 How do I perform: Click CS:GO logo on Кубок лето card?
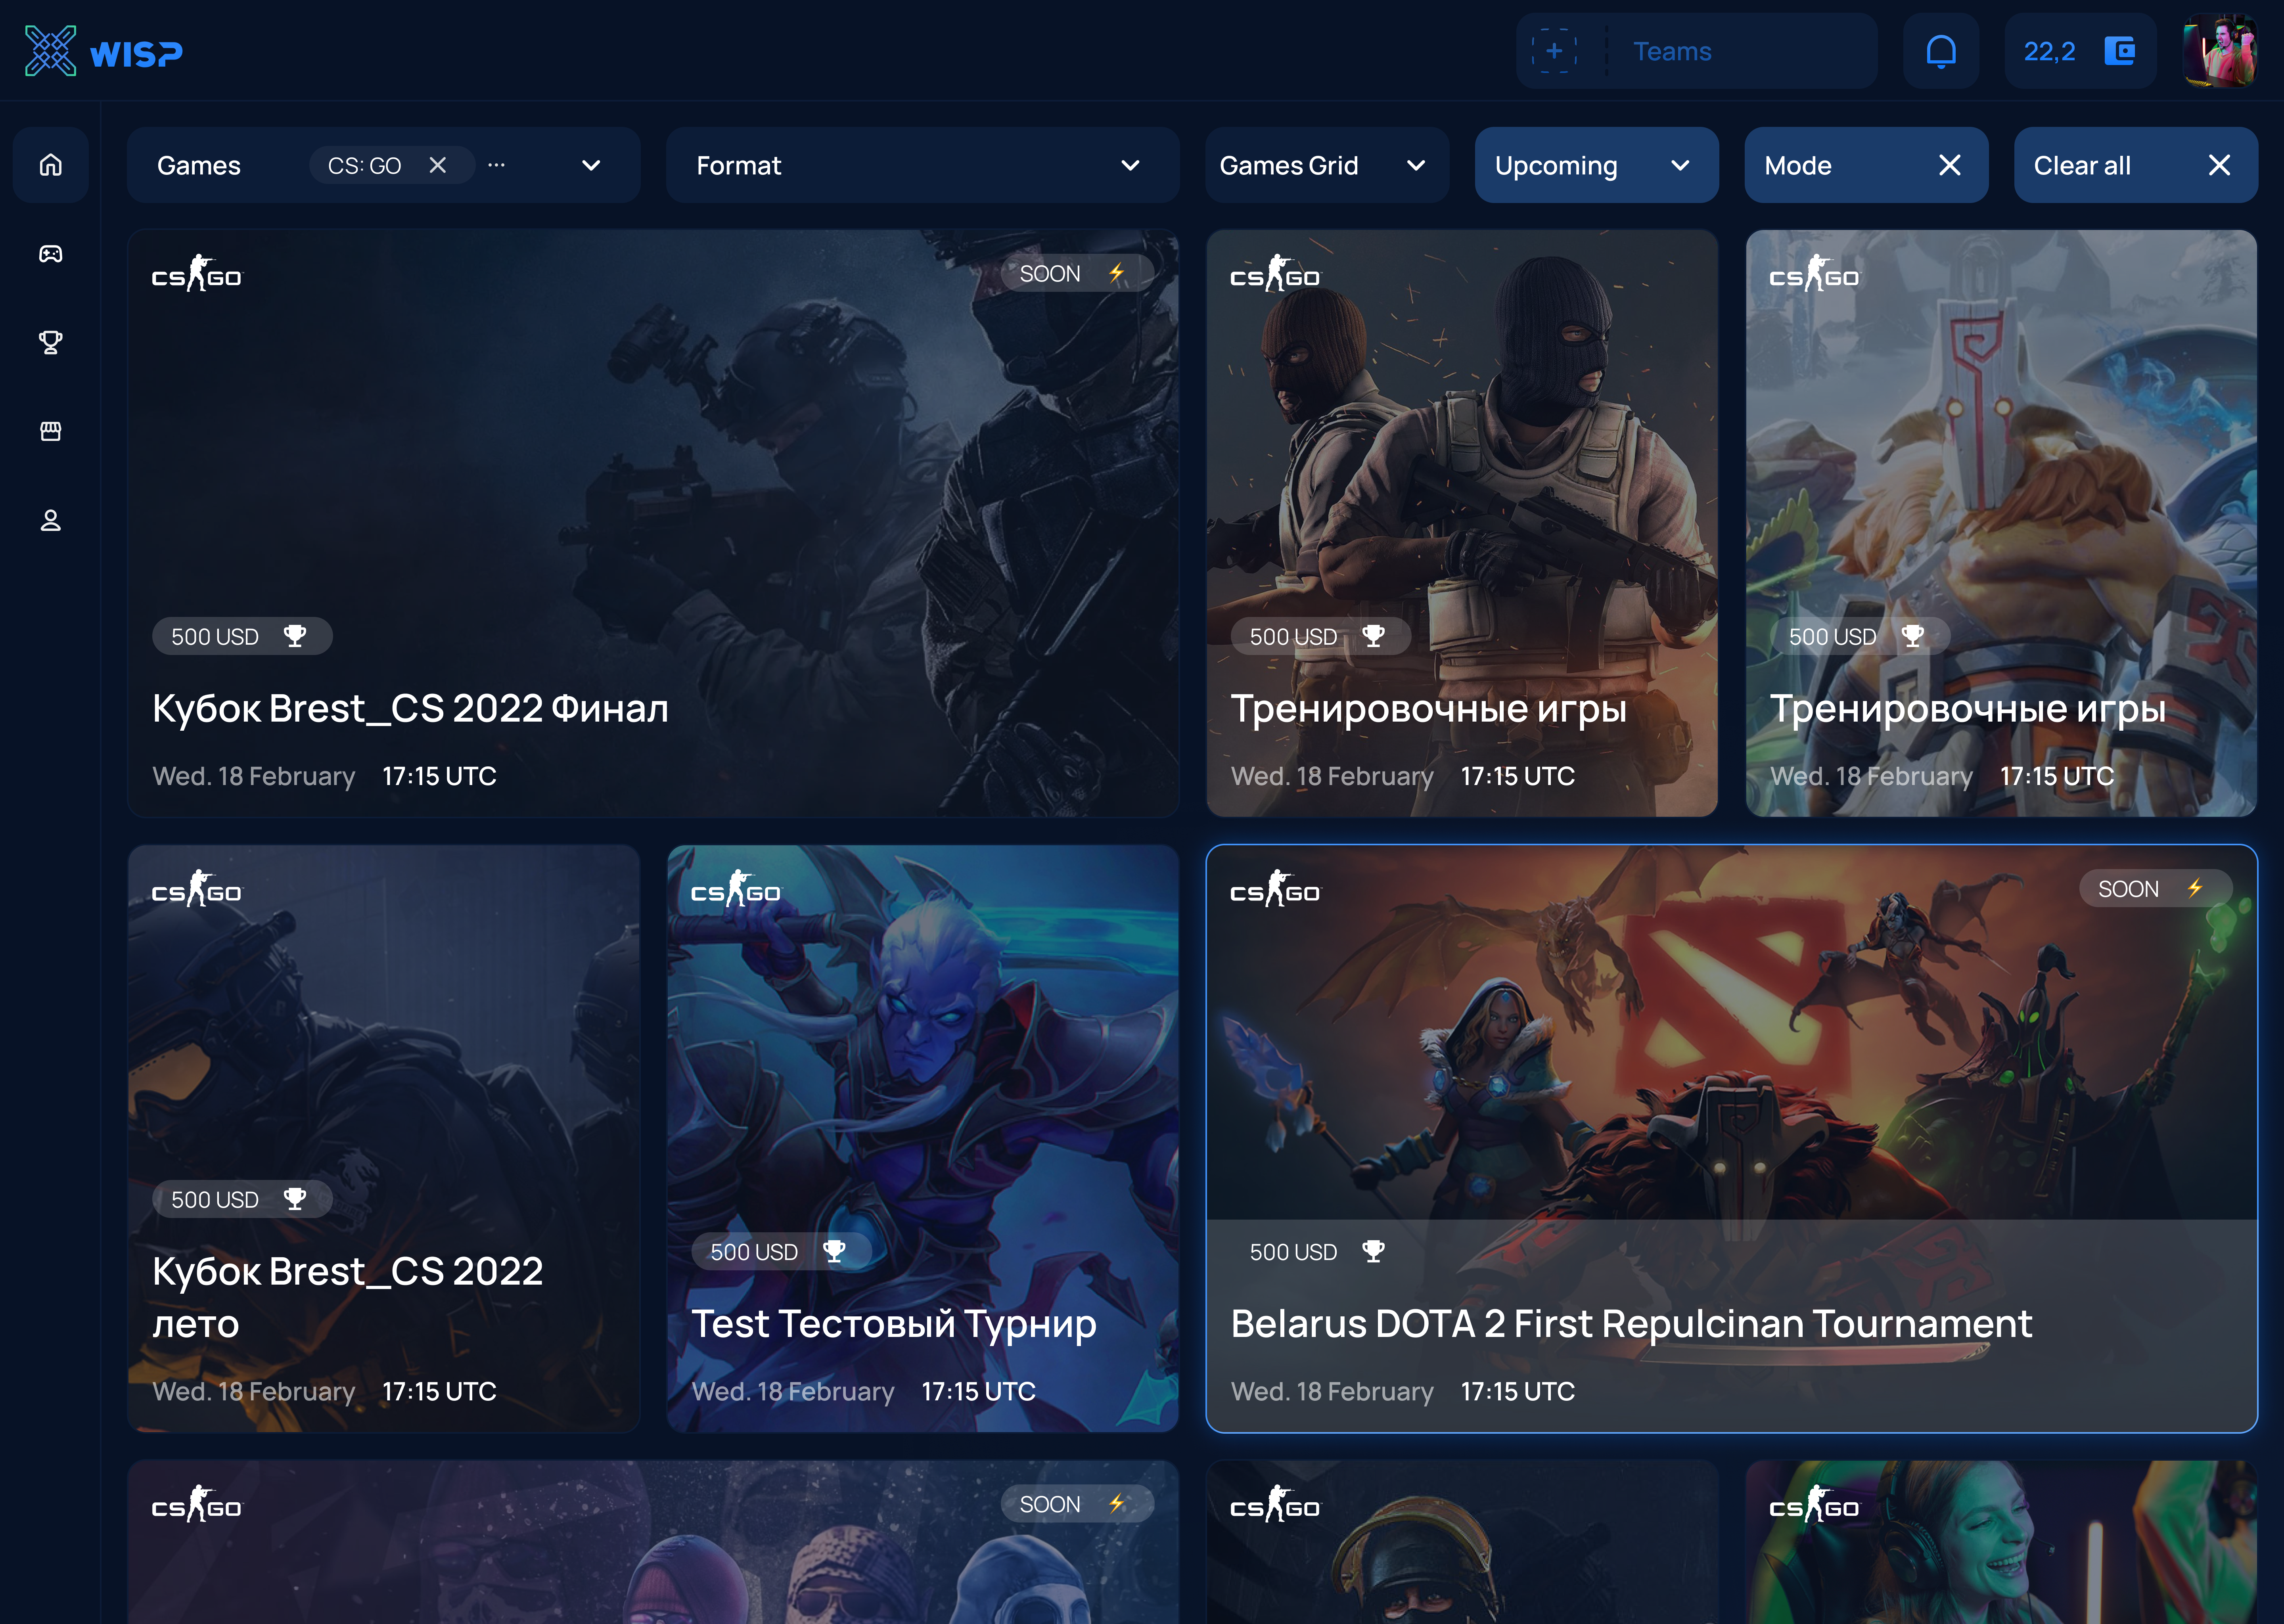tap(197, 888)
